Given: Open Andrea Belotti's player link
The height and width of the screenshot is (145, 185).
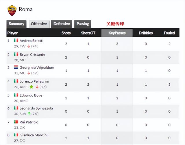Looking at the screenshot, I should 32,41.
